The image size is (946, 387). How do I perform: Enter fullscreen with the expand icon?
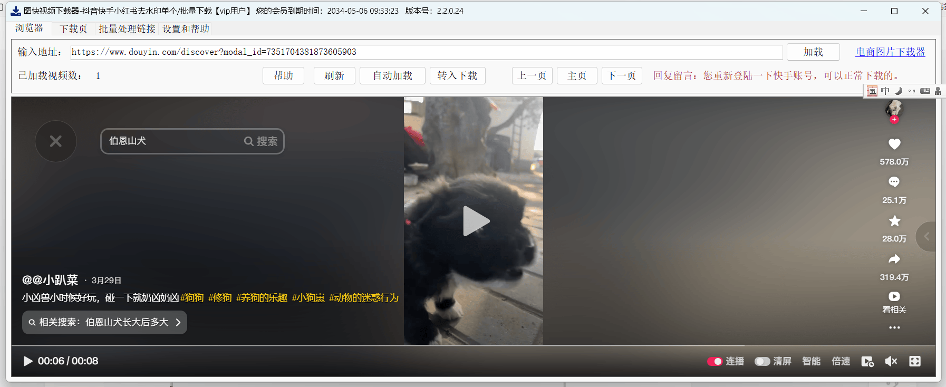point(915,361)
